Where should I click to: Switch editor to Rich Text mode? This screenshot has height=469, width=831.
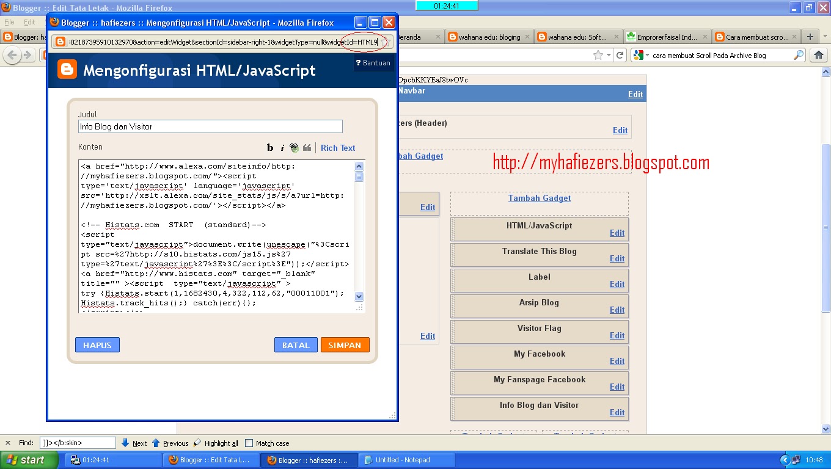tap(338, 148)
